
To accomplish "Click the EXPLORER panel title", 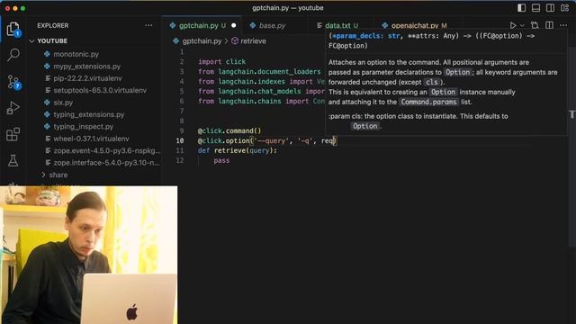I will (x=52, y=25).
